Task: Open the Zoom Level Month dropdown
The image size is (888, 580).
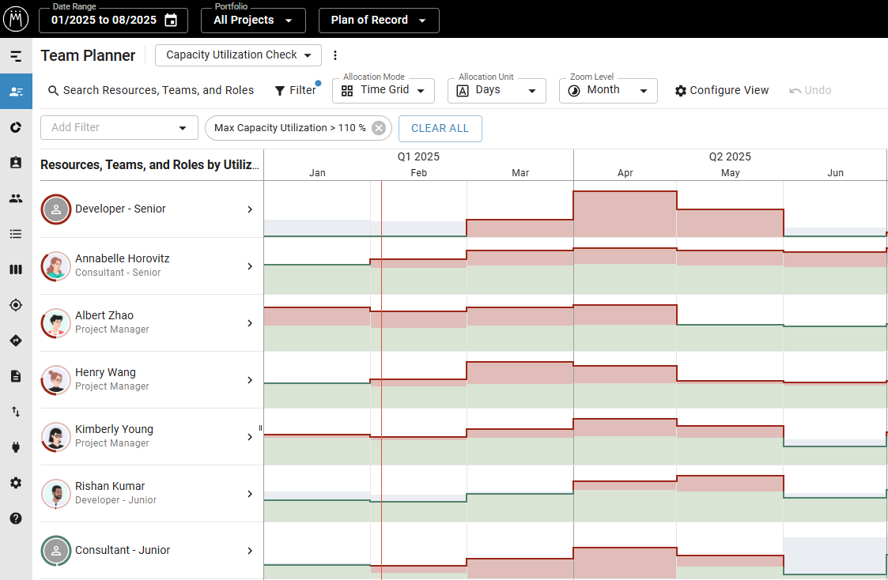Action: click(608, 90)
